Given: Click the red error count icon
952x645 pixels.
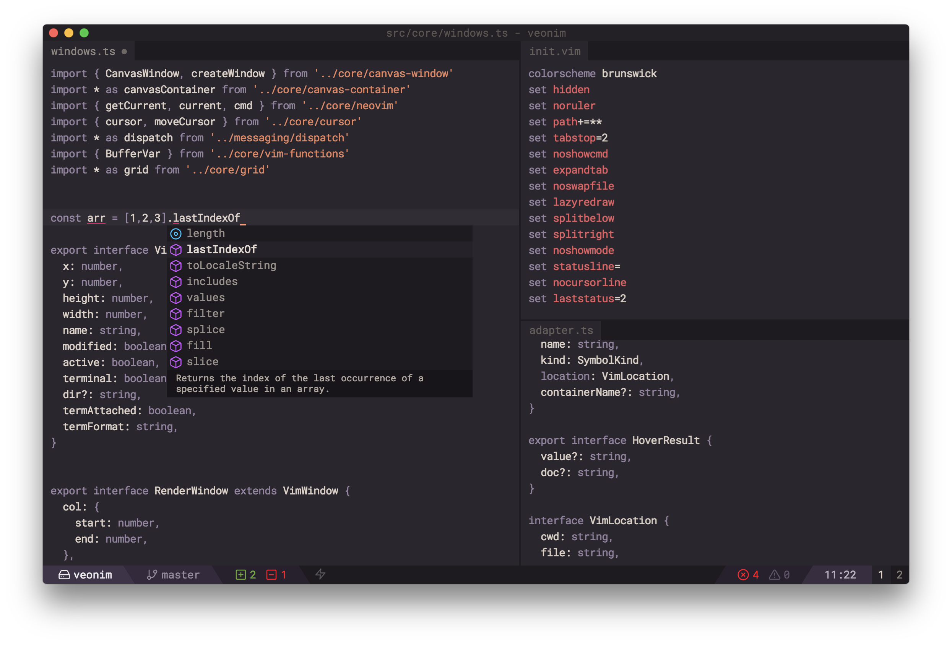Looking at the screenshot, I should coord(742,575).
